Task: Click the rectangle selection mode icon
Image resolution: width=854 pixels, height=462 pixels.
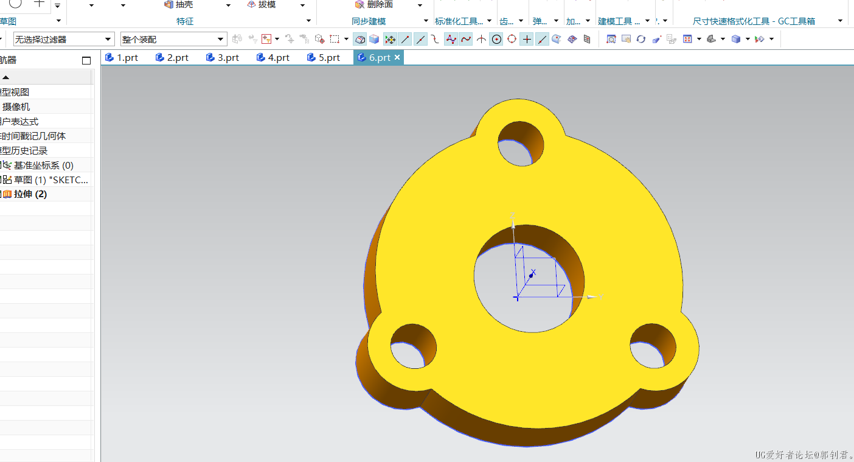Action: (334, 39)
